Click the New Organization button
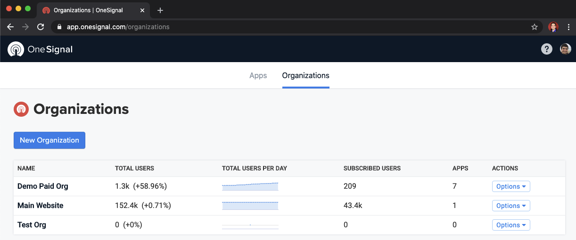This screenshot has height=240, width=576. click(x=49, y=140)
